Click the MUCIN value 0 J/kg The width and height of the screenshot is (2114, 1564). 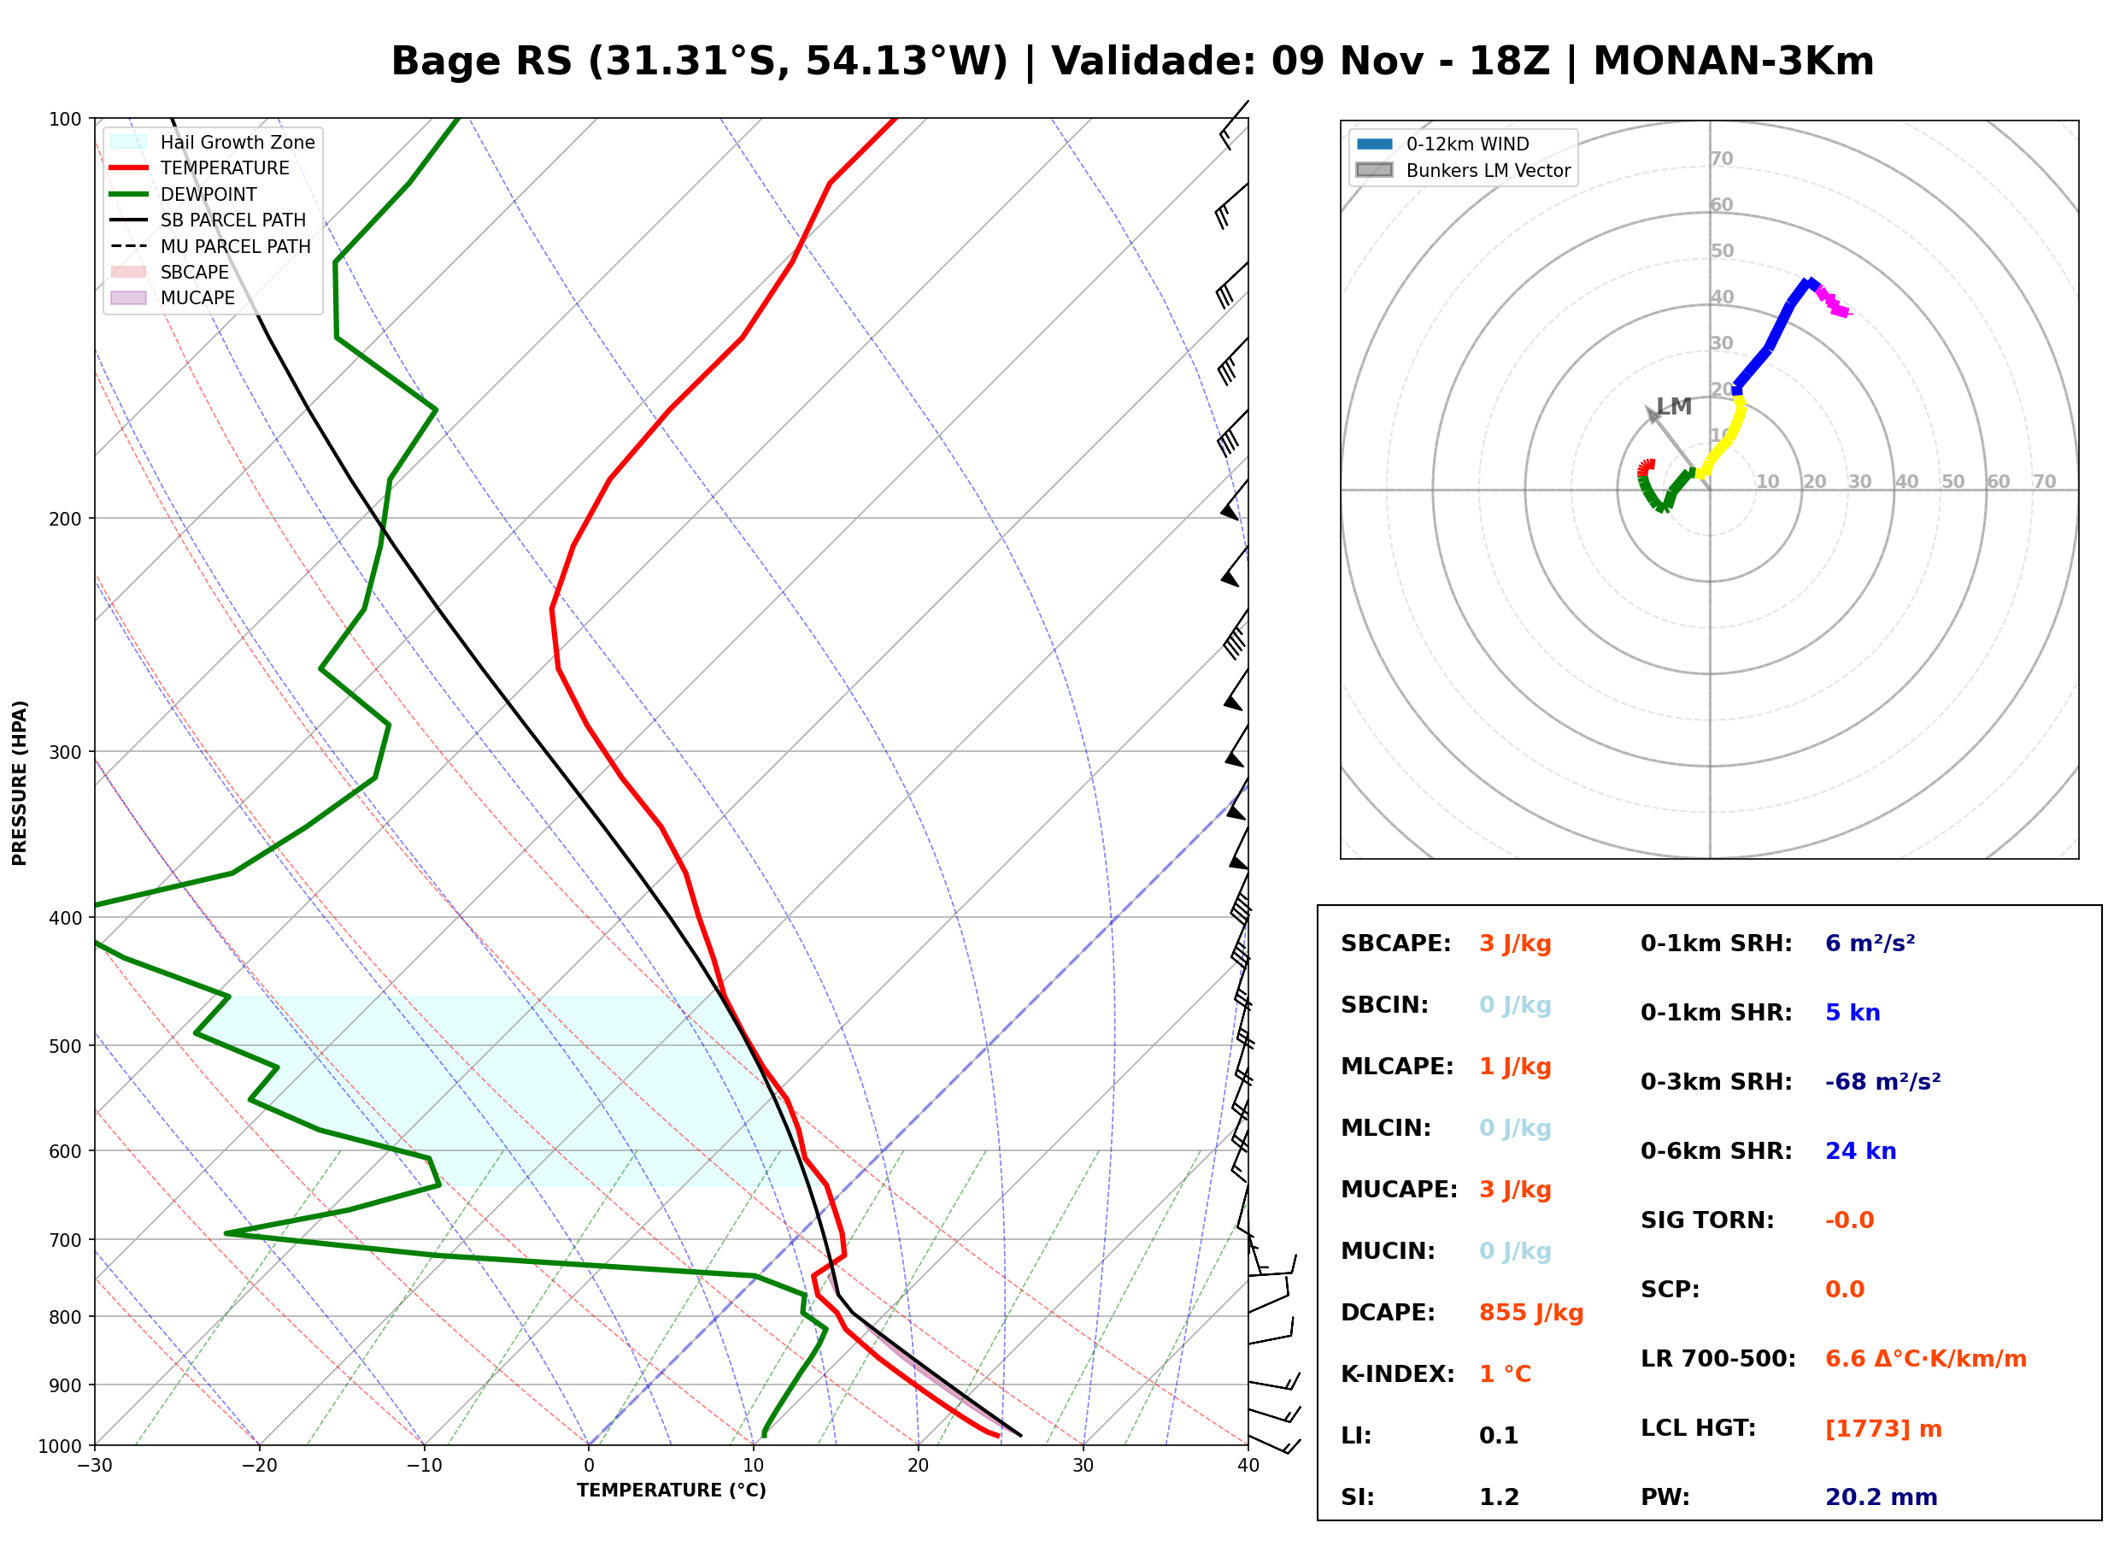click(x=1516, y=1251)
